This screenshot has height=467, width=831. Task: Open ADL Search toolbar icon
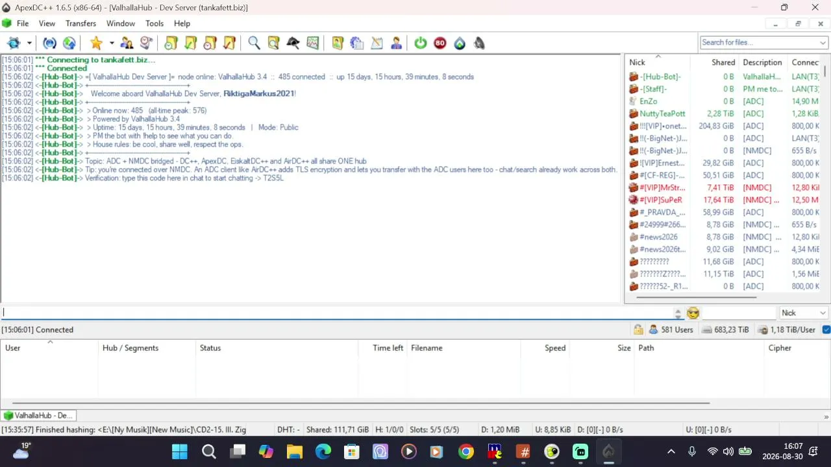(x=273, y=43)
